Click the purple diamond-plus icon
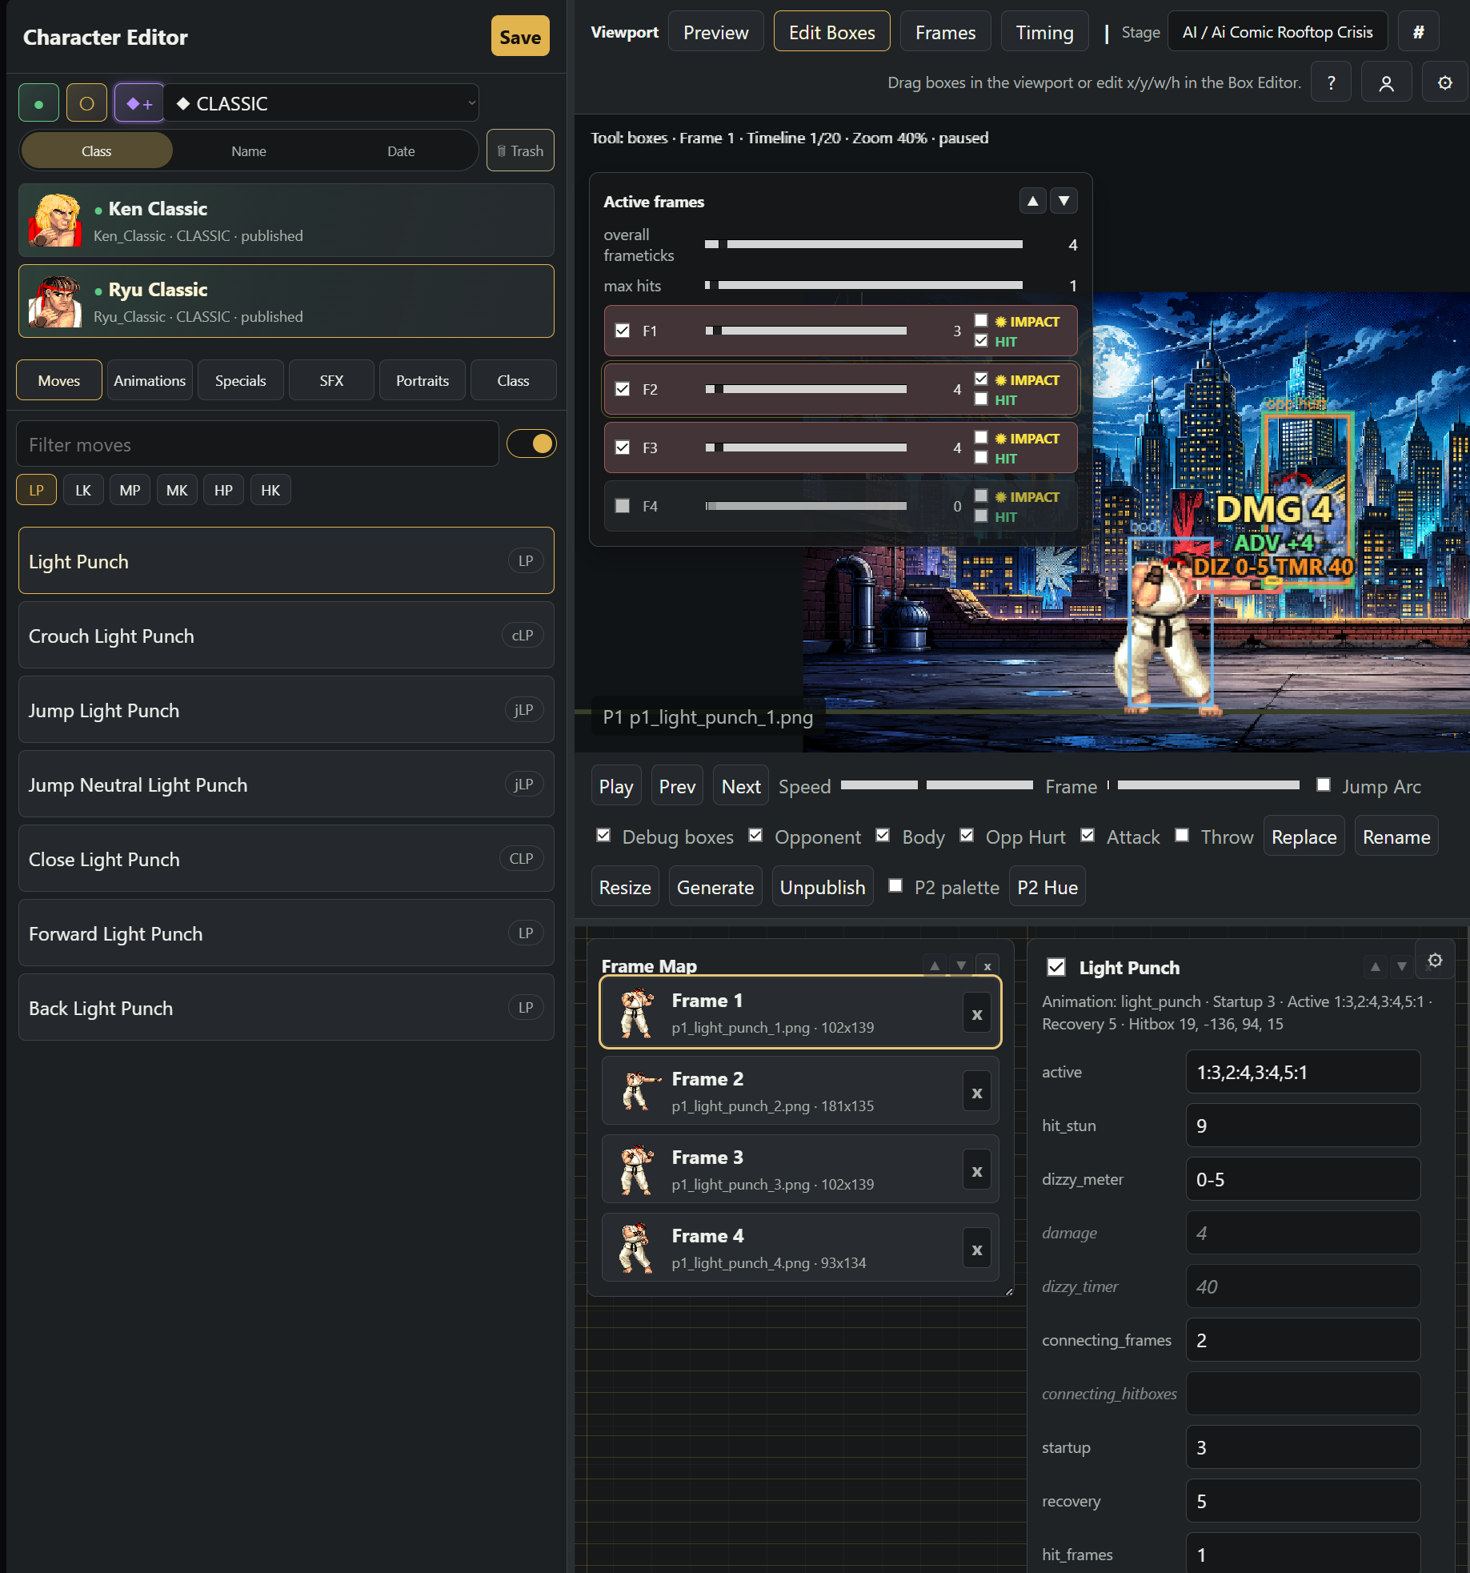Viewport: 1470px width, 1573px height. 139,103
